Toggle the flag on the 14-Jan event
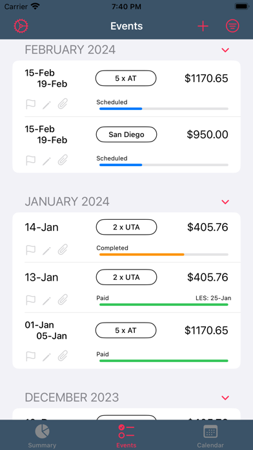 [31, 250]
